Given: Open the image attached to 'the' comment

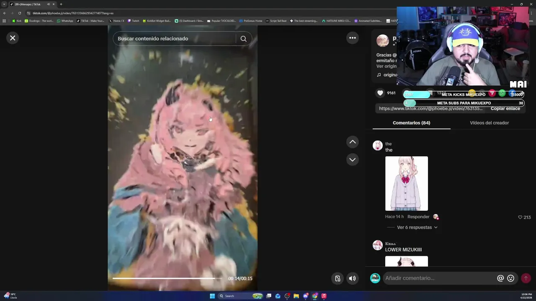Looking at the screenshot, I should pyautogui.click(x=407, y=184).
